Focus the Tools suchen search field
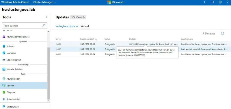231x109 pixels. pyautogui.click(x=25, y=26)
